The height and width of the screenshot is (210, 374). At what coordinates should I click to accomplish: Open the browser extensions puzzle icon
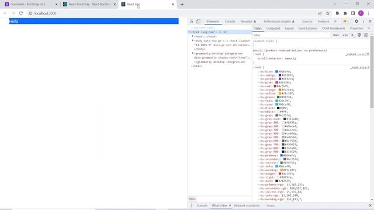point(345,13)
